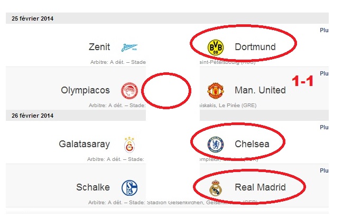Click the Manchester United crest

(x=216, y=91)
